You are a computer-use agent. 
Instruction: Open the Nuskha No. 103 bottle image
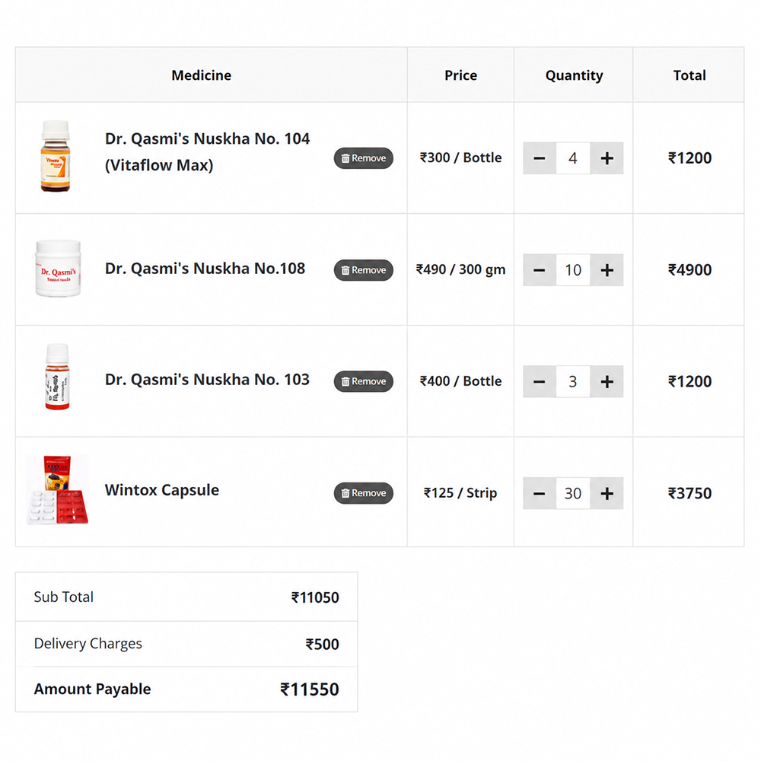click(57, 377)
